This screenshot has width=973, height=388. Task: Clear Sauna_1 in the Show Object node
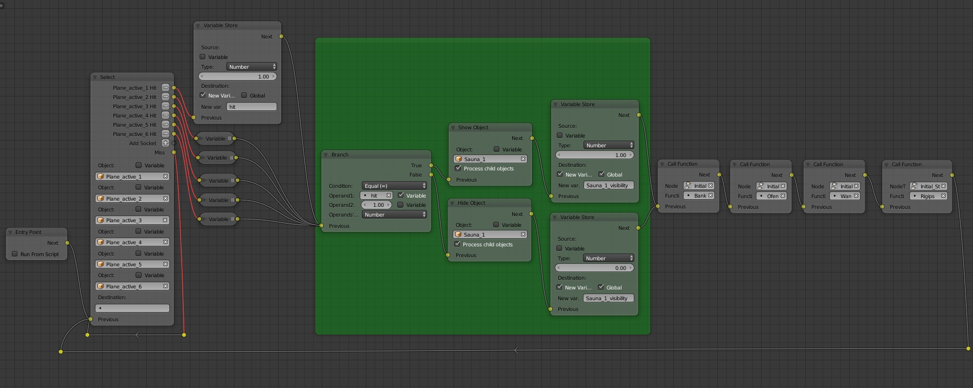point(523,159)
